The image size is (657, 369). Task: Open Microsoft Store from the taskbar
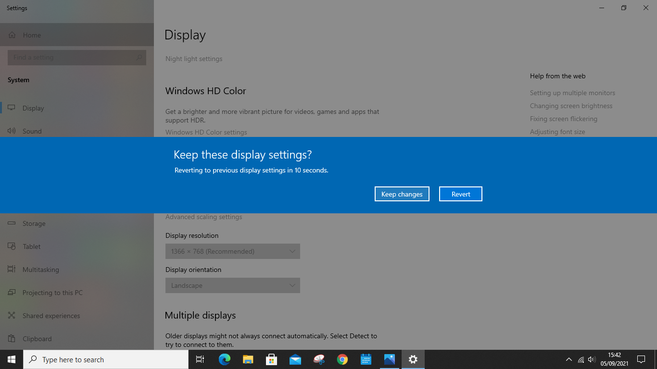click(x=271, y=359)
